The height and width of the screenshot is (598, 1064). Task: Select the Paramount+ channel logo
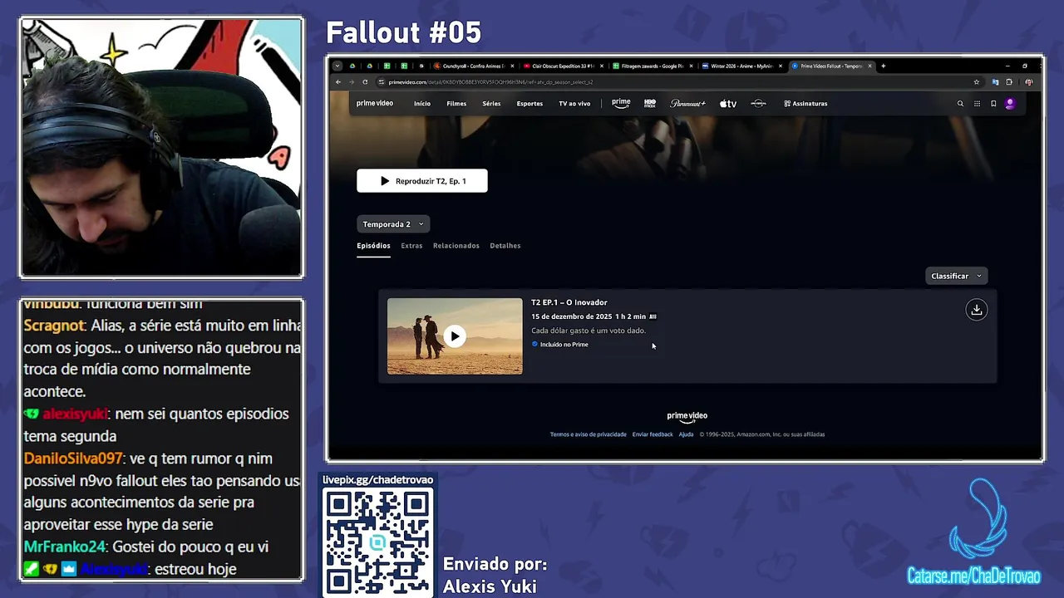tap(687, 104)
